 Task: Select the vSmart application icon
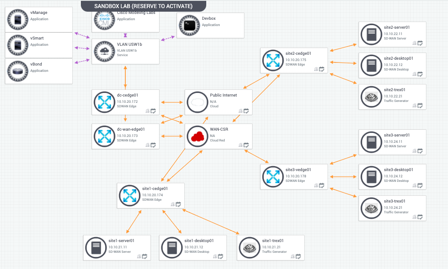tap(17, 45)
